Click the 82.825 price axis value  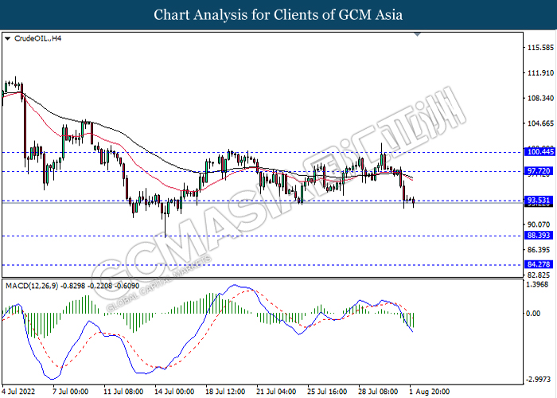pyautogui.click(x=540, y=275)
